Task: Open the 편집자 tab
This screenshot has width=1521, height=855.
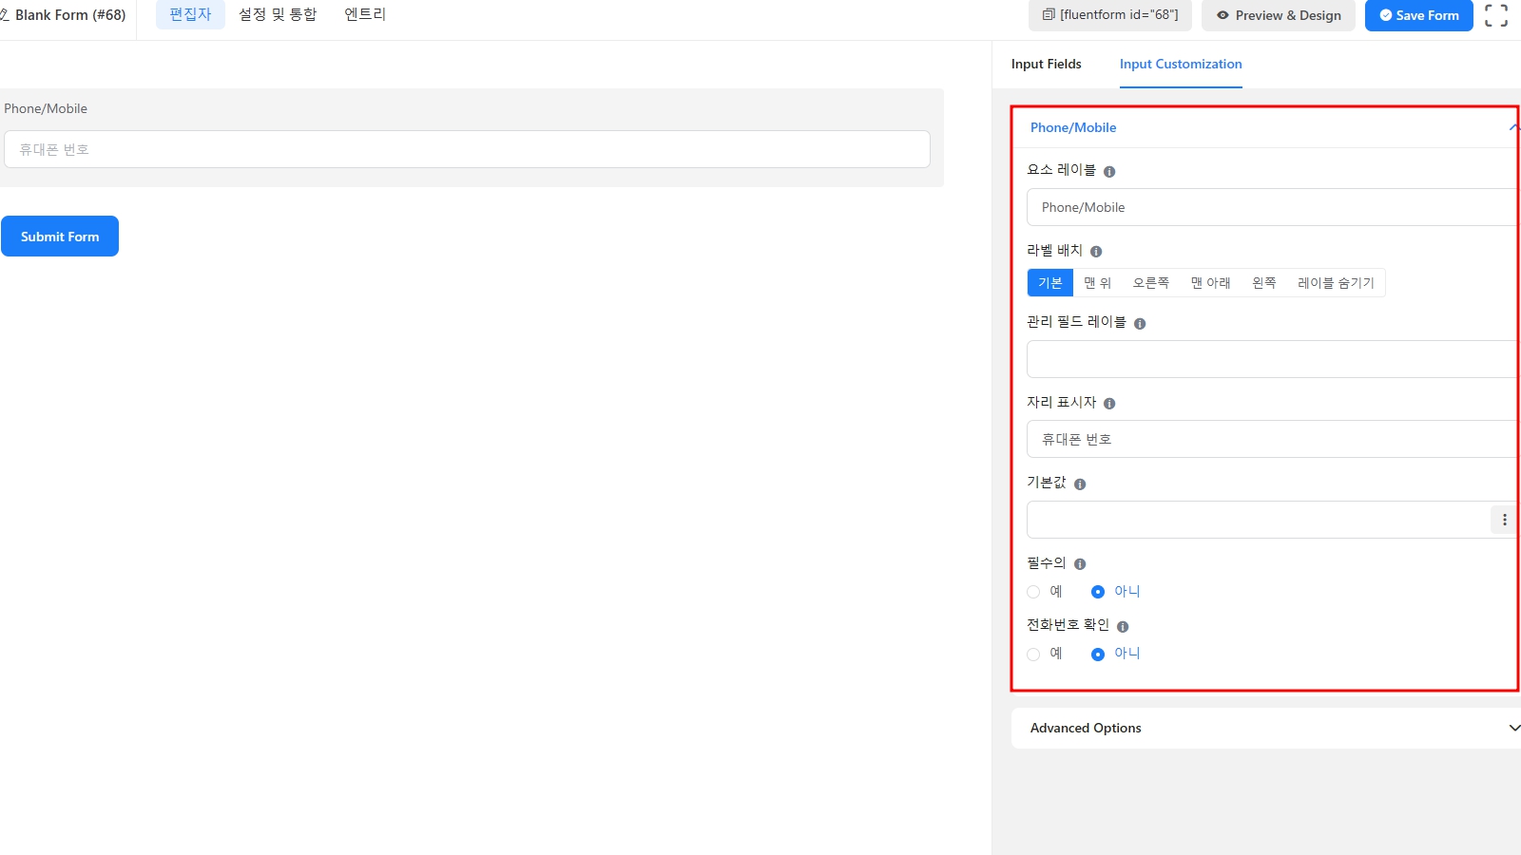Action: 190,14
